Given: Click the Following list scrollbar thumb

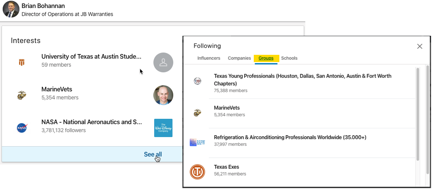Looking at the screenshot, I should [417, 114].
